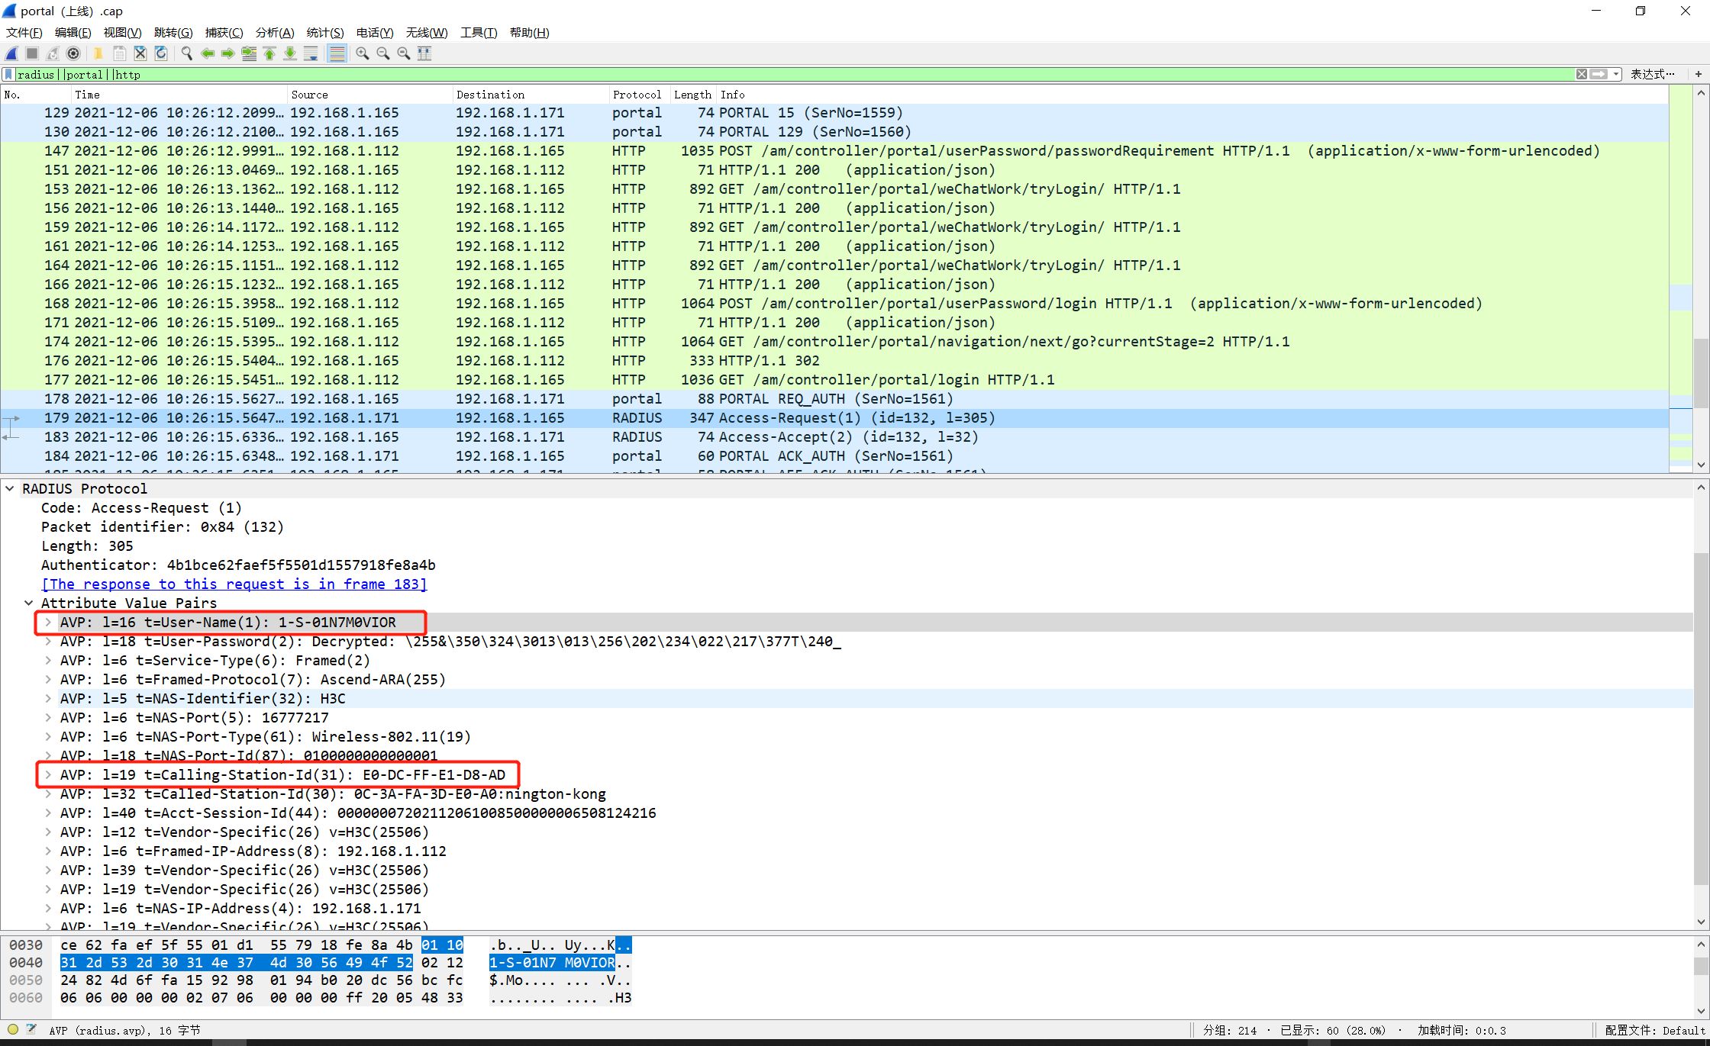The height and width of the screenshot is (1046, 1710).
Task: Jump to the previous packet in history
Action: point(208,53)
